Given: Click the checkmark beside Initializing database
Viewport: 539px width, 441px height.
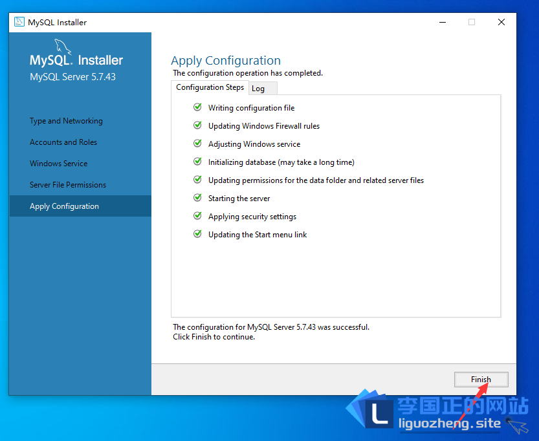Looking at the screenshot, I should tap(197, 162).
